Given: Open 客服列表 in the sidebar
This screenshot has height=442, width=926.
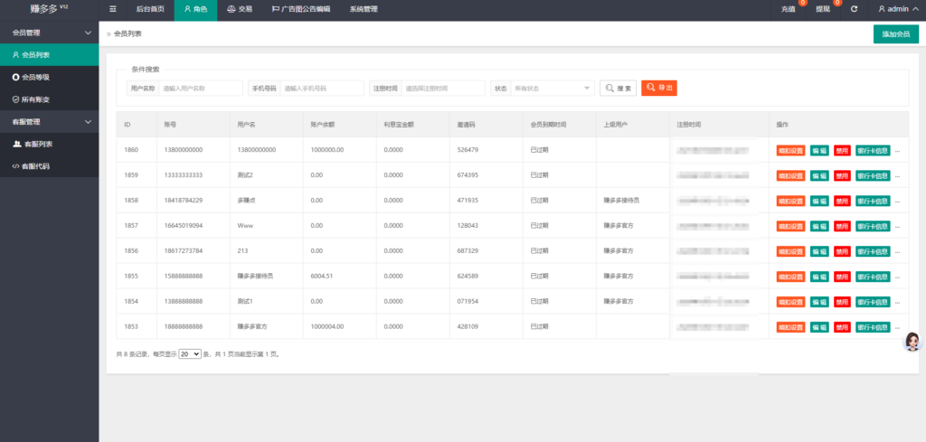Looking at the screenshot, I should tap(36, 144).
